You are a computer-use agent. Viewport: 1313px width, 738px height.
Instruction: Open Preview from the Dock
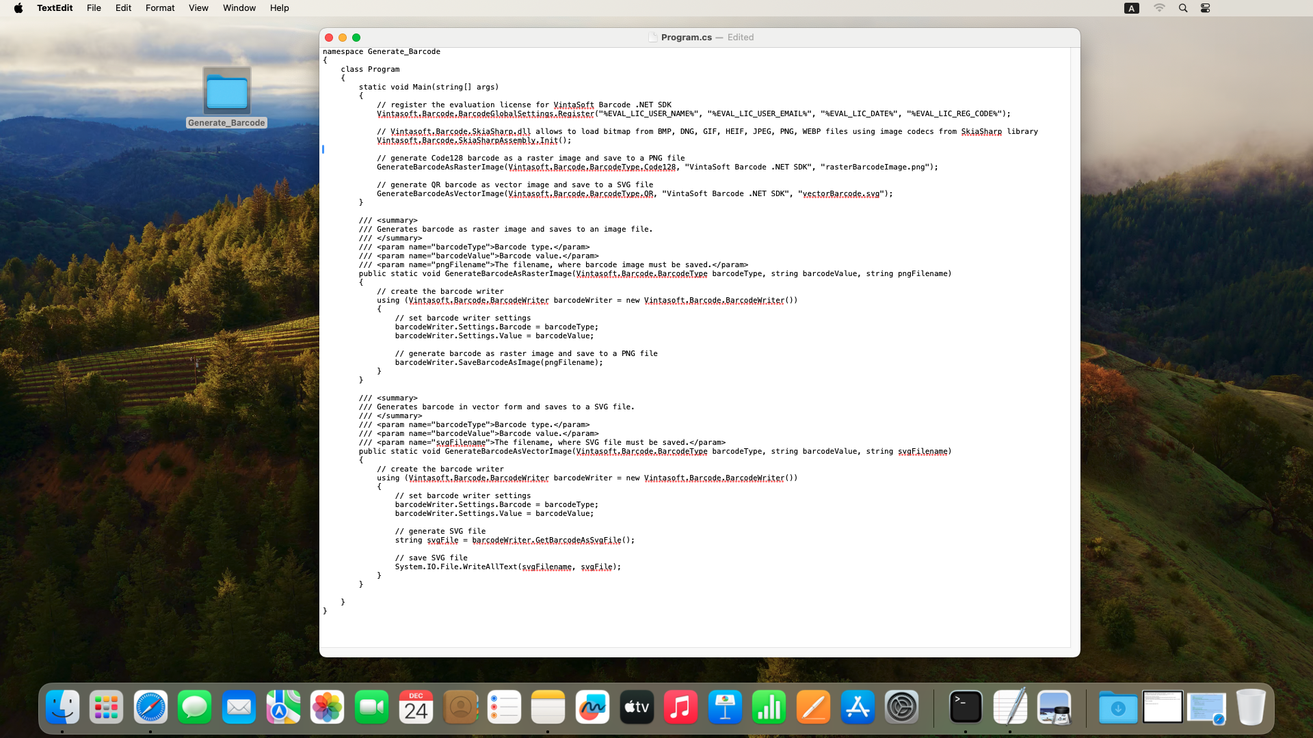tap(1054, 707)
